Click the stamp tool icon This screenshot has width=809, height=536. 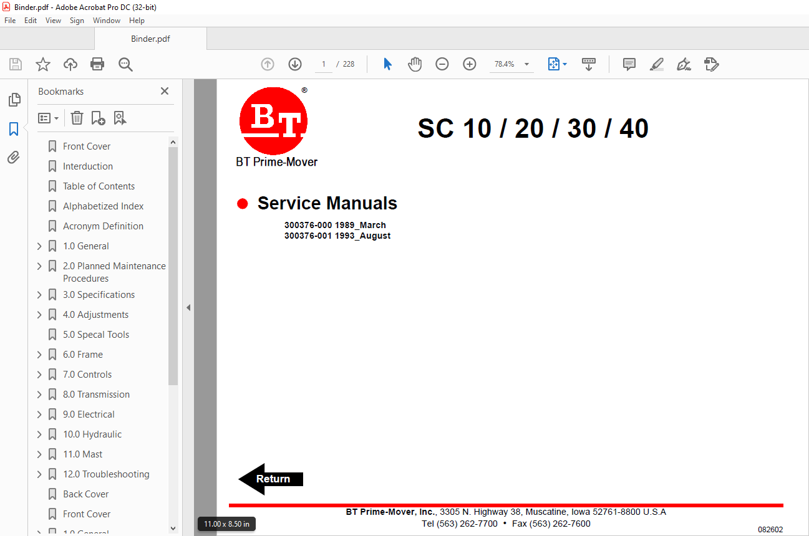coord(712,64)
